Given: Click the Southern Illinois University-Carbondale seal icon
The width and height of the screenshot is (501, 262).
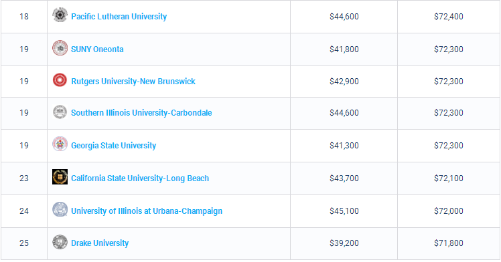Looking at the screenshot, I should [60, 112].
